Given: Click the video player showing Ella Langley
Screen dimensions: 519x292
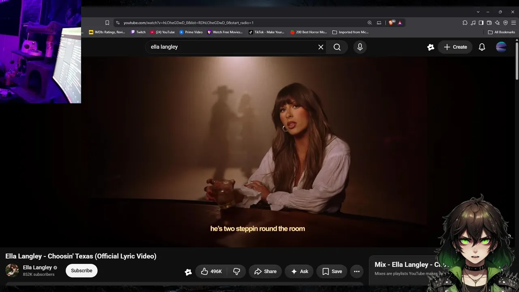Looking at the screenshot, I should tap(258, 152).
